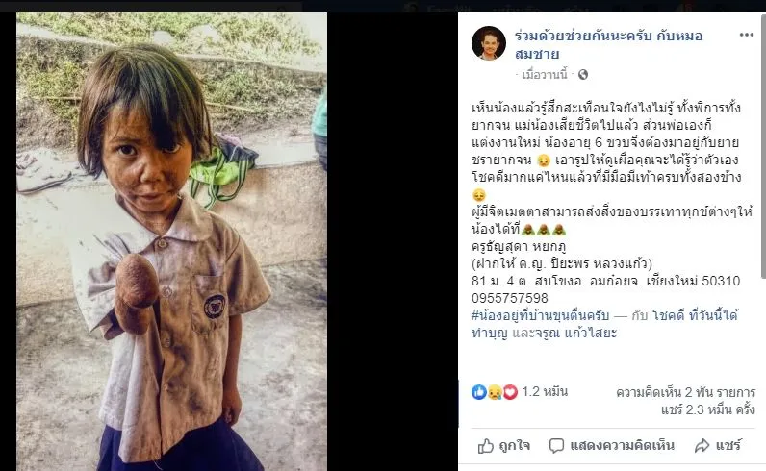Click the blue thumbs-up reaction icon
Viewport: 766px width, 471px height.
click(479, 392)
